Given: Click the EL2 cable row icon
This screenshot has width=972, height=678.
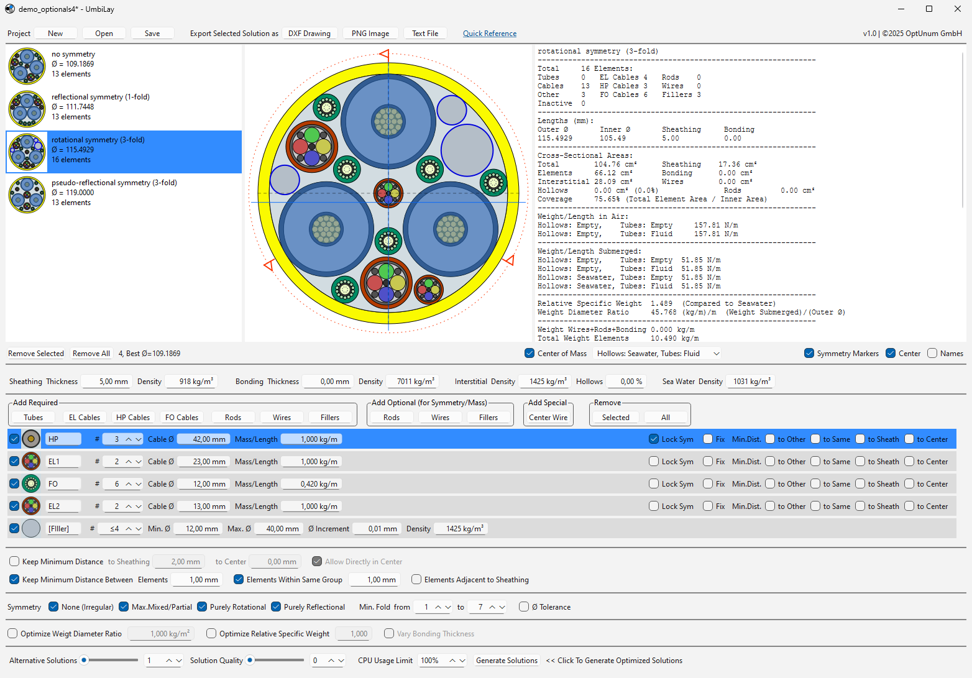Looking at the screenshot, I should point(31,506).
